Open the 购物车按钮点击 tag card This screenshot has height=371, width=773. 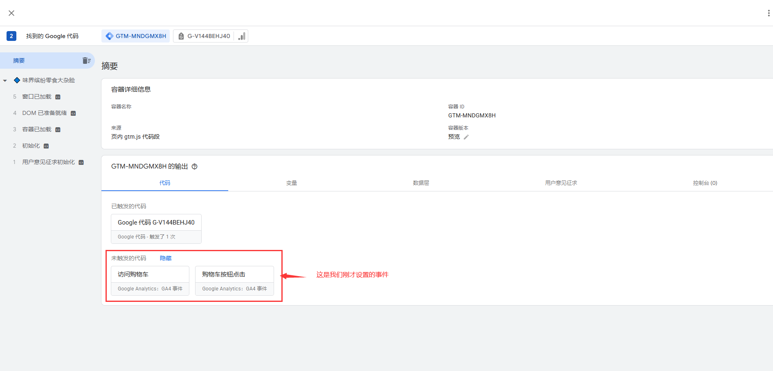click(x=234, y=281)
